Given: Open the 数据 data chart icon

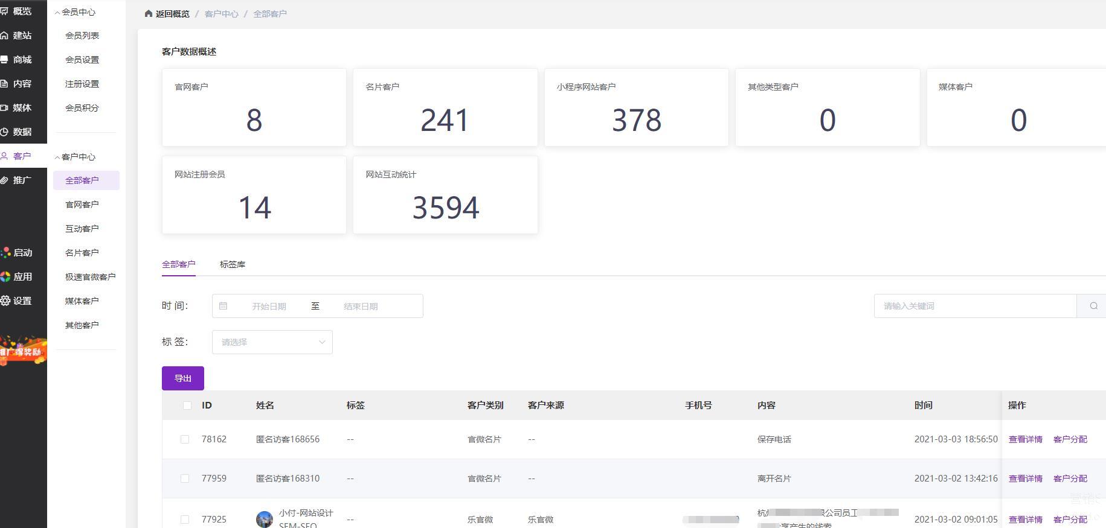Looking at the screenshot, I should click(4, 132).
